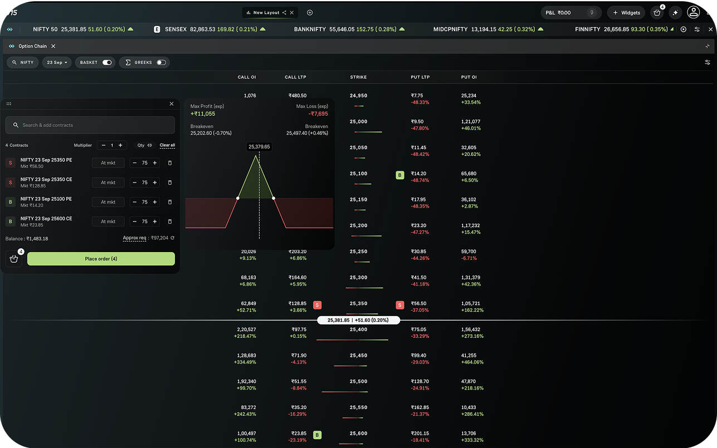Screen dimensions: 717x448
Task: Open the basket icon in top bar
Action: [657, 12]
